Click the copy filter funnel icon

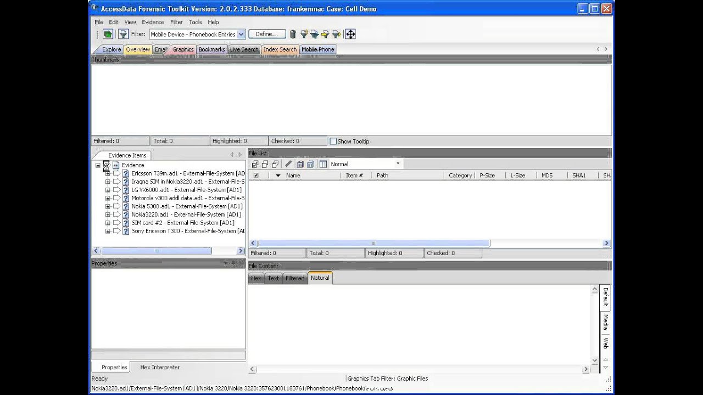[314, 34]
